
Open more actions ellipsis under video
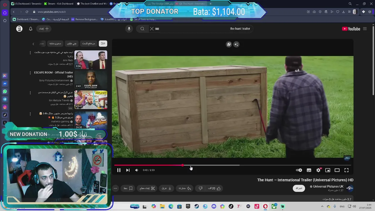115,188
